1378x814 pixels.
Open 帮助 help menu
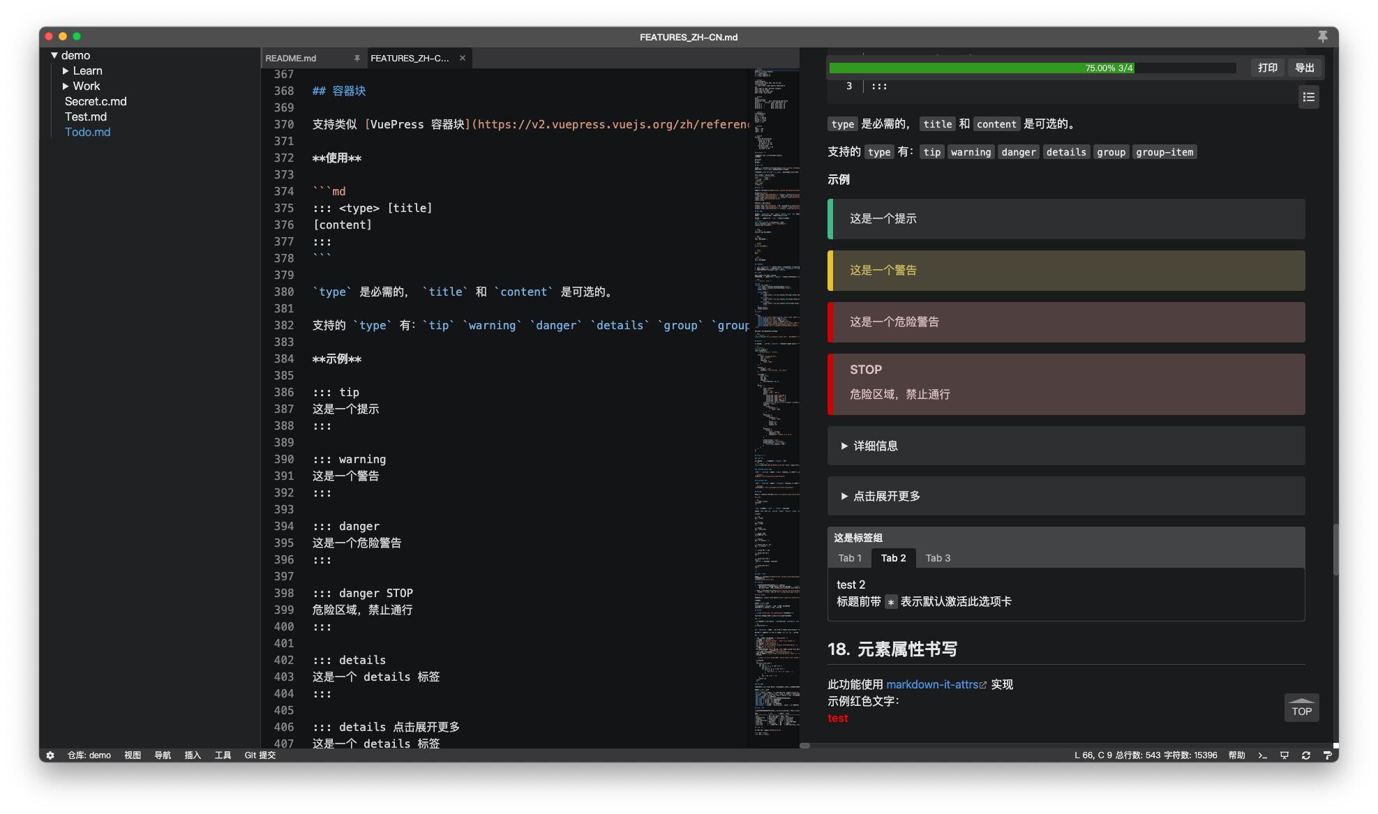1236,755
